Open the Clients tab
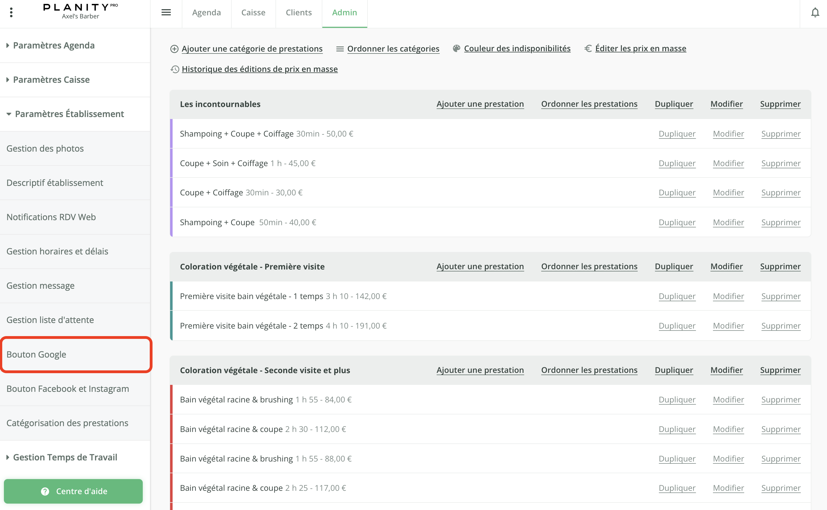 coord(299,12)
